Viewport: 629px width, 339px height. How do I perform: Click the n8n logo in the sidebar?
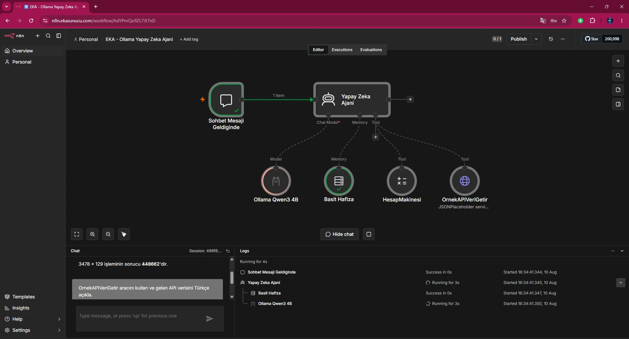(x=14, y=36)
